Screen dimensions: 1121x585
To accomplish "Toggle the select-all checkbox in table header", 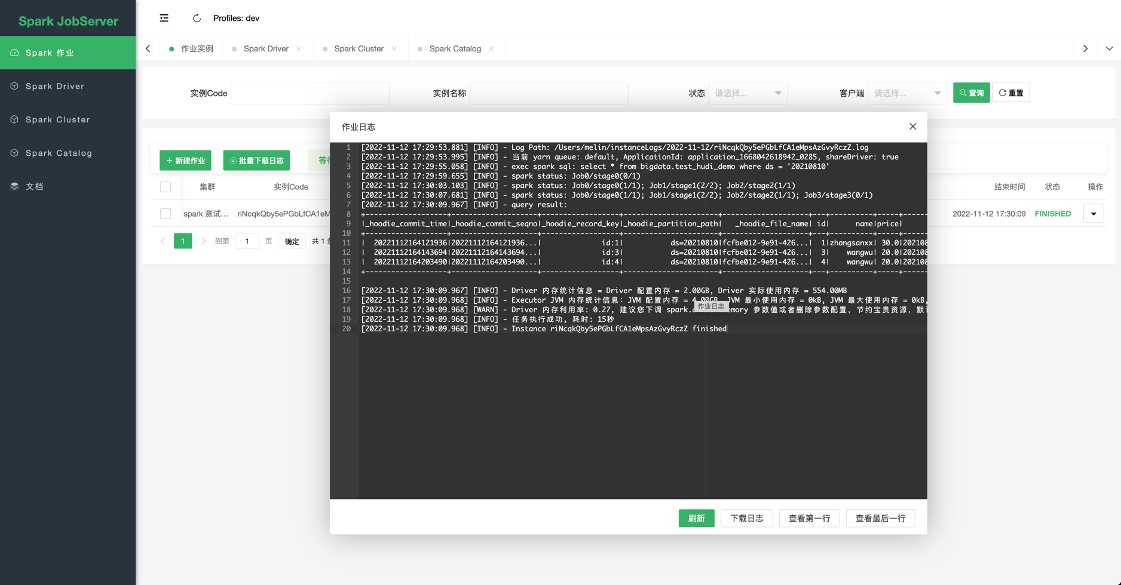I will coord(166,187).
